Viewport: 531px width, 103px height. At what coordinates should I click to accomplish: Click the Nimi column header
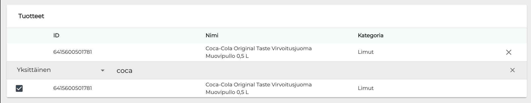(x=212, y=35)
